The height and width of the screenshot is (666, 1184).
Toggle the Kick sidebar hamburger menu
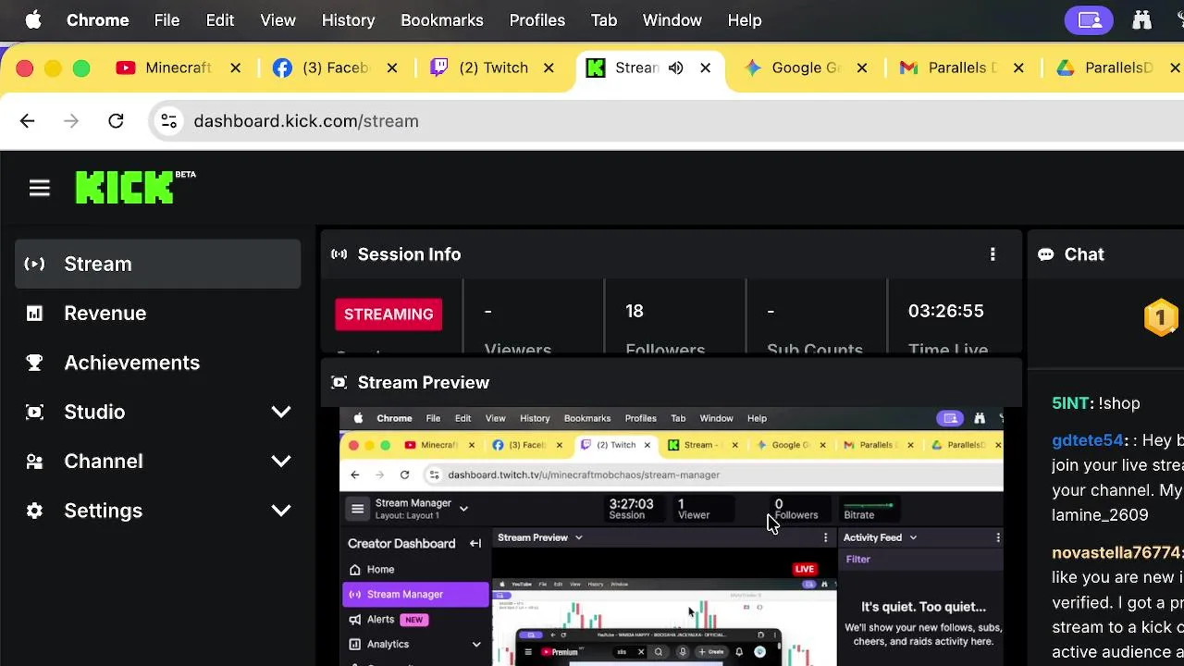(x=39, y=188)
